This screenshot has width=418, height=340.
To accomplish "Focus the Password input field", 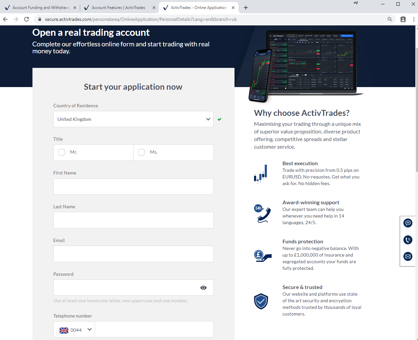I will point(133,288).
